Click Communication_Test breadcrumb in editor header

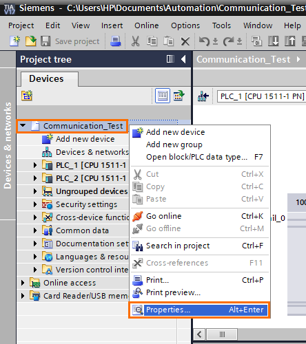point(243,60)
